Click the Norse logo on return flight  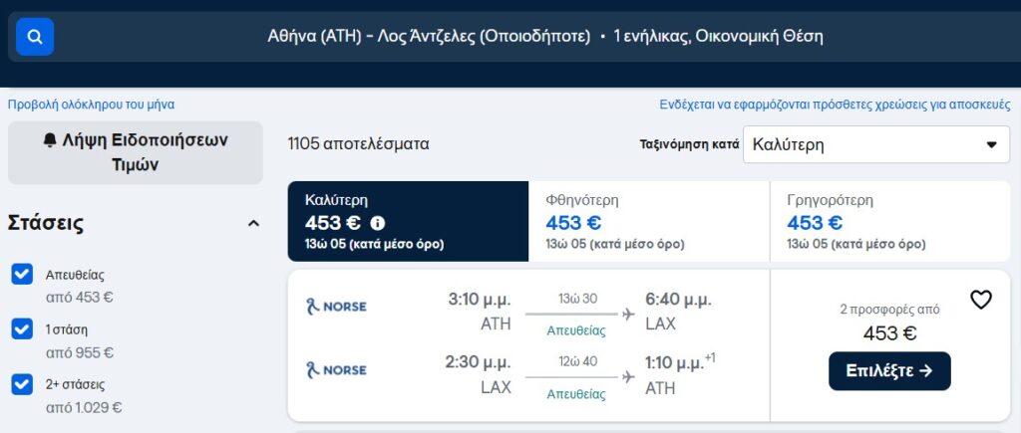pos(336,370)
